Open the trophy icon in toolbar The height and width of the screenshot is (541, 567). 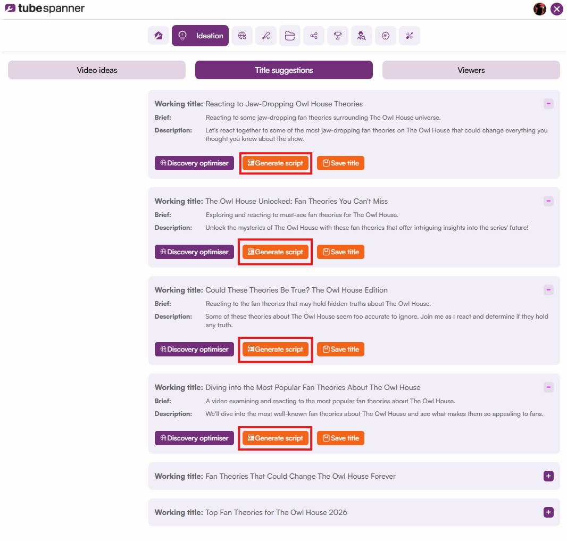coord(337,36)
